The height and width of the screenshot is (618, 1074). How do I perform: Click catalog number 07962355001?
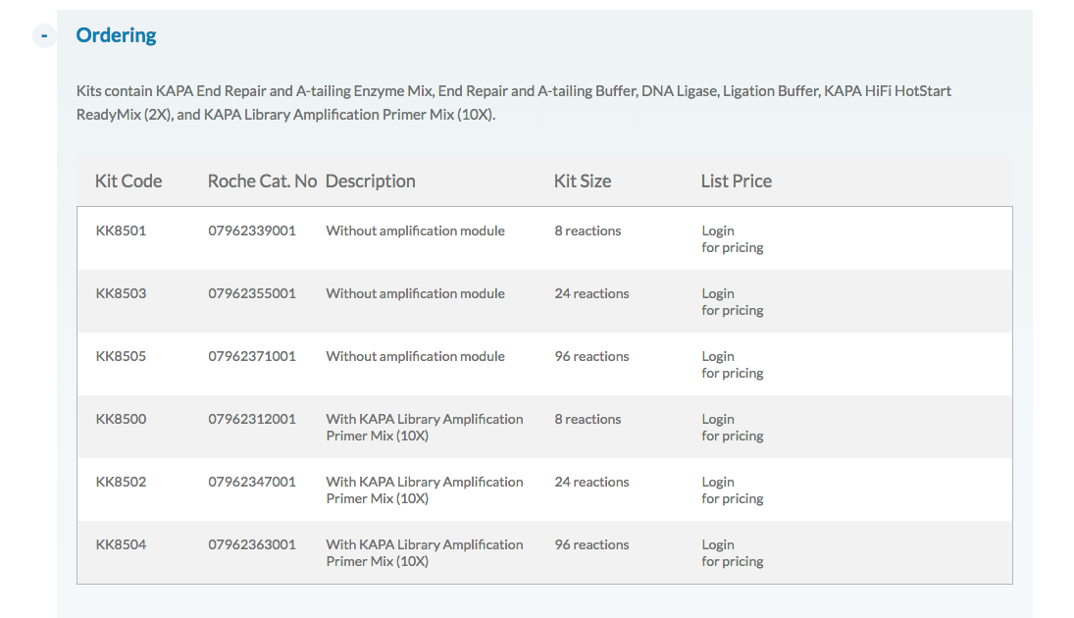(x=252, y=293)
